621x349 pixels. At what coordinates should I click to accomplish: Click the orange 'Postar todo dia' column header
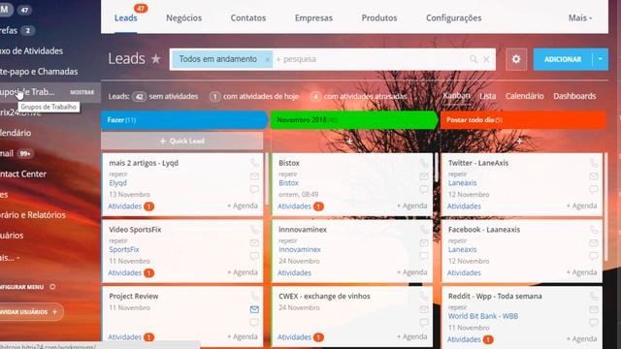point(523,120)
